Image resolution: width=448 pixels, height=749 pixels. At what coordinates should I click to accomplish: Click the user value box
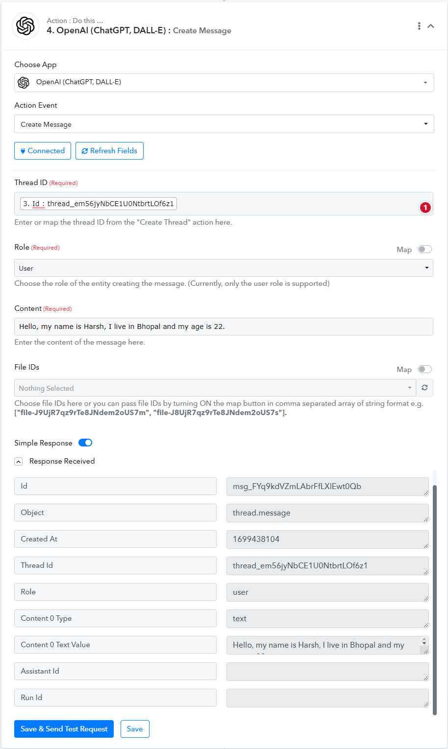[327, 592]
